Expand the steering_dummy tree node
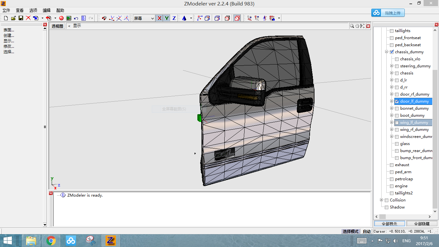Screen dimensions: 439x247 pyautogui.click(x=392, y=66)
